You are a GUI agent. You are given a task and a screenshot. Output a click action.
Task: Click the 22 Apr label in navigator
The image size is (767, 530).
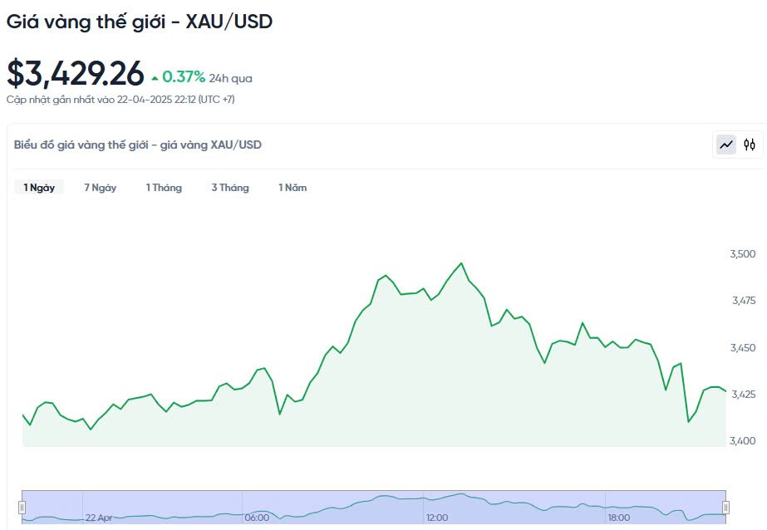click(x=99, y=518)
